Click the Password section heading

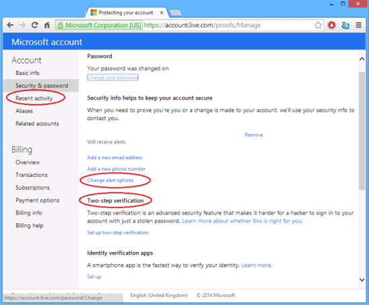99,56
